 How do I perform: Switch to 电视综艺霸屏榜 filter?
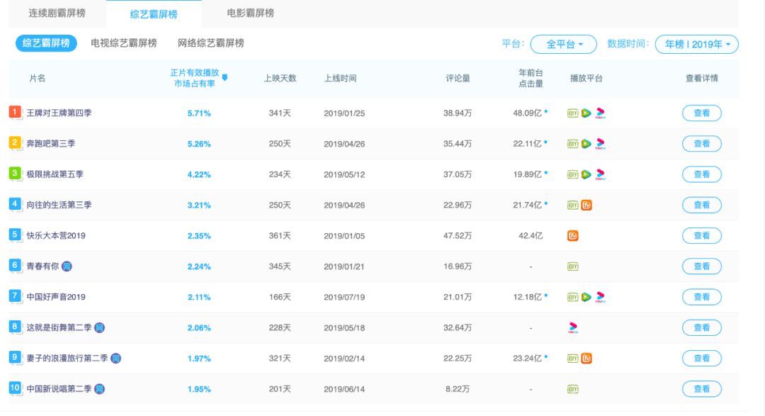coord(124,43)
